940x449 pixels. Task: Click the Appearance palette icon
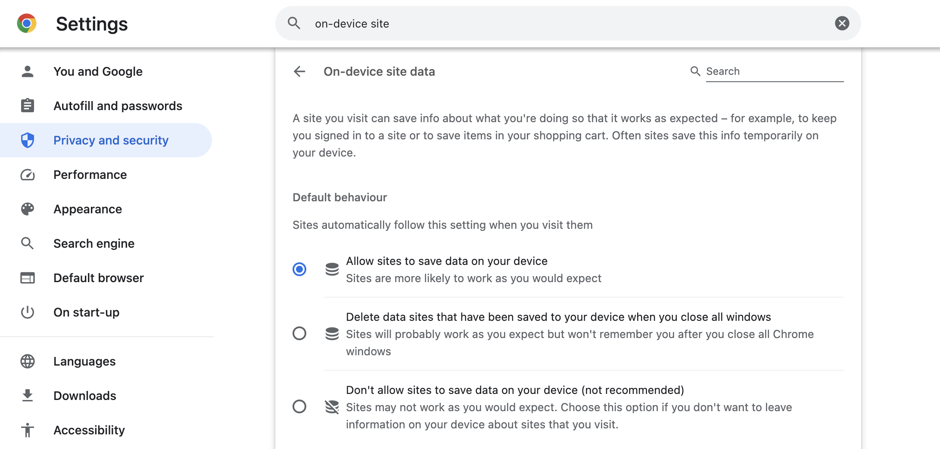pyautogui.click(x=28, y=209)
